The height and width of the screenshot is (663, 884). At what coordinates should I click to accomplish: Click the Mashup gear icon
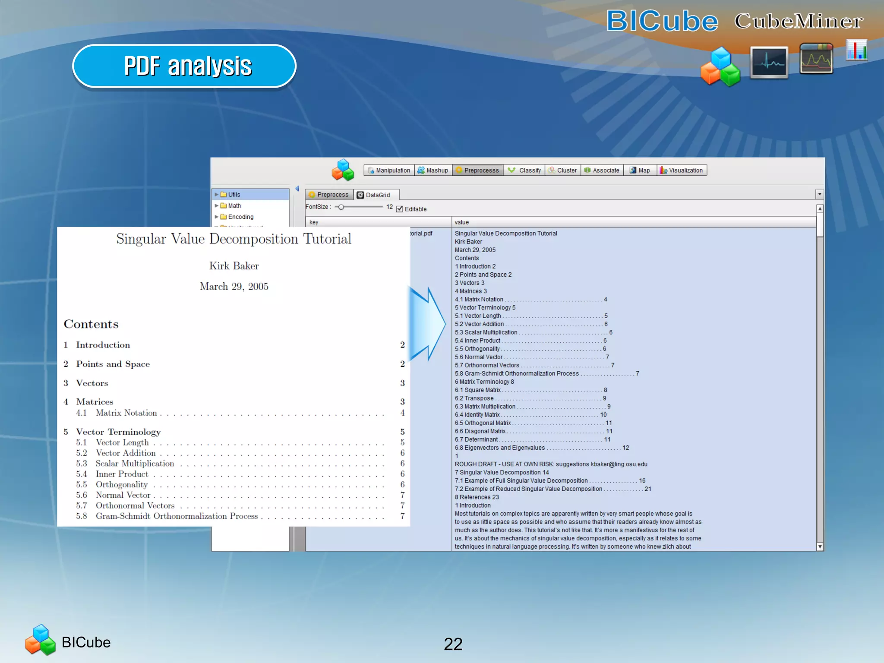421,170
